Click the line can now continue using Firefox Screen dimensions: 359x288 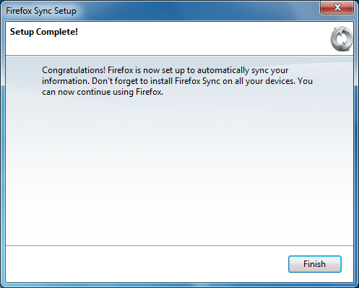tap(103, 92)
